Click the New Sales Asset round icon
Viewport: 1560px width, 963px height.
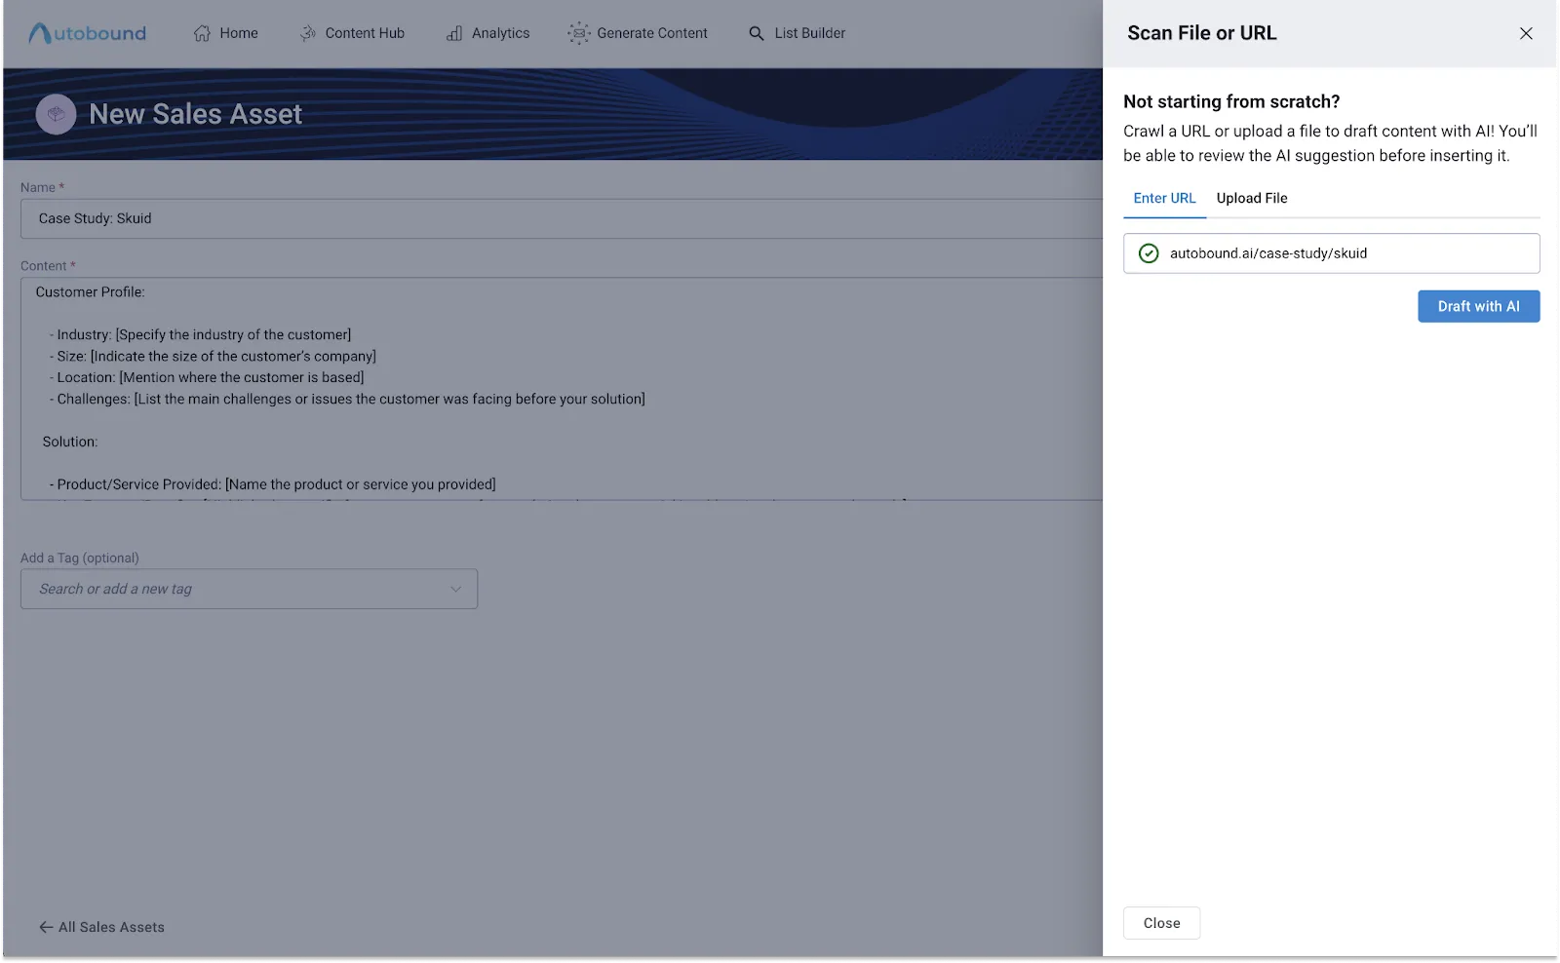(56, 114)
